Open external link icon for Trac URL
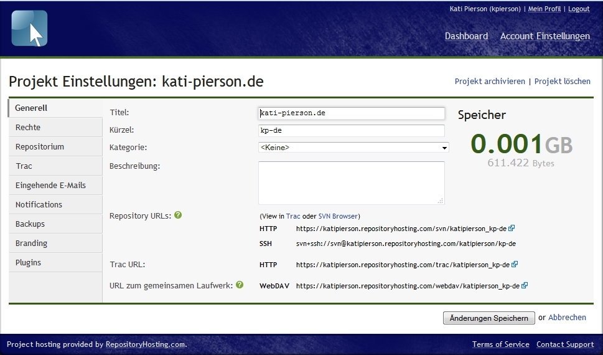The width and height of the screenshot is (603, 355). coord(514,264)
